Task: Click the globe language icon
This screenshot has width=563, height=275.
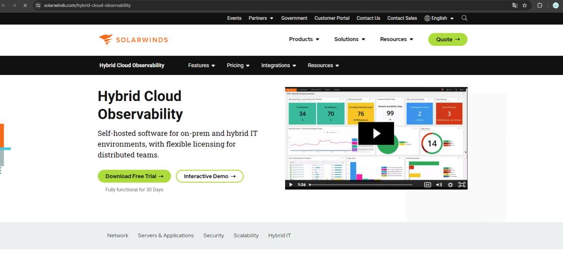Action: [x=427, y=18]
